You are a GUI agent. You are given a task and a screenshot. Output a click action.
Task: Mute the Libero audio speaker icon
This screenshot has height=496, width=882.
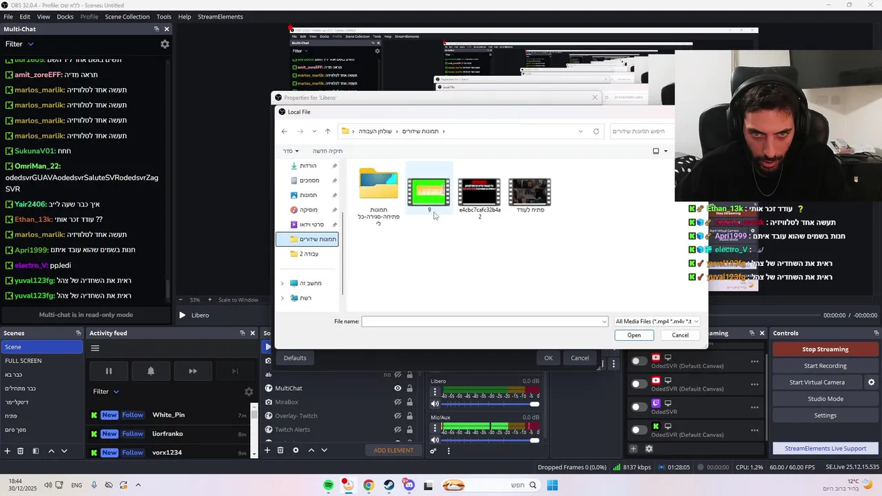click(x=435, y=404)
